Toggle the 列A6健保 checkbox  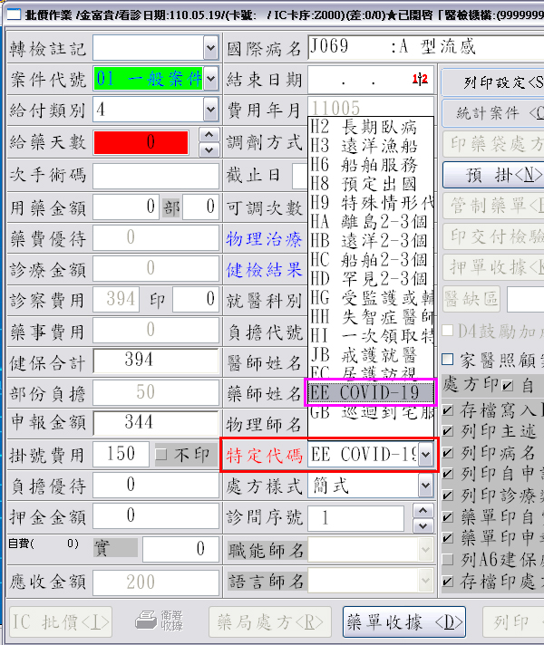pos(447,561)
